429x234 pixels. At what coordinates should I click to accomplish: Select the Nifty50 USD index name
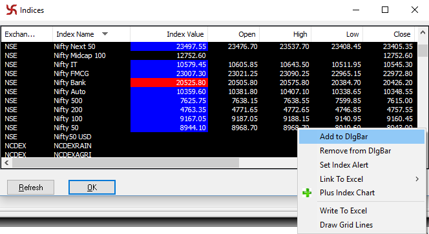pos(72,137)
